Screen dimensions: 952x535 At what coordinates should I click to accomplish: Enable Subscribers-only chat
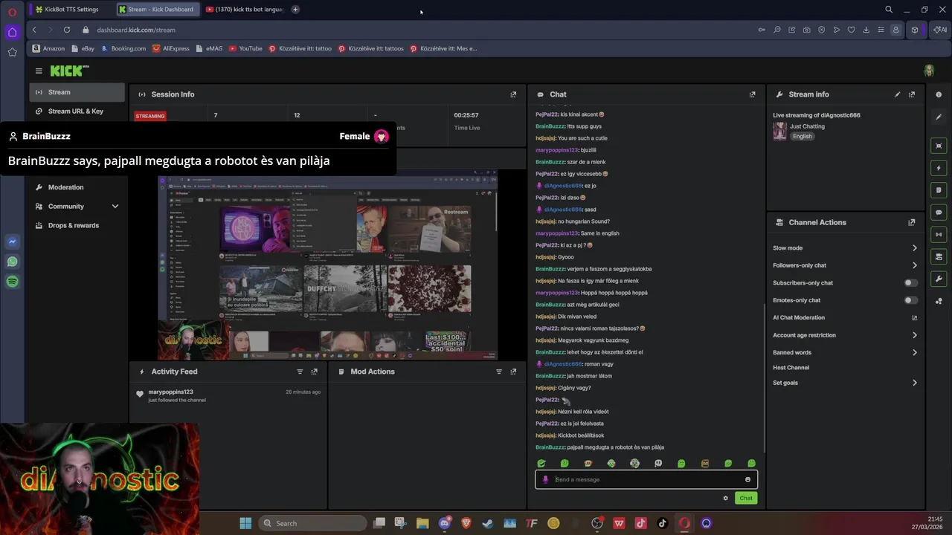(910, 283)
